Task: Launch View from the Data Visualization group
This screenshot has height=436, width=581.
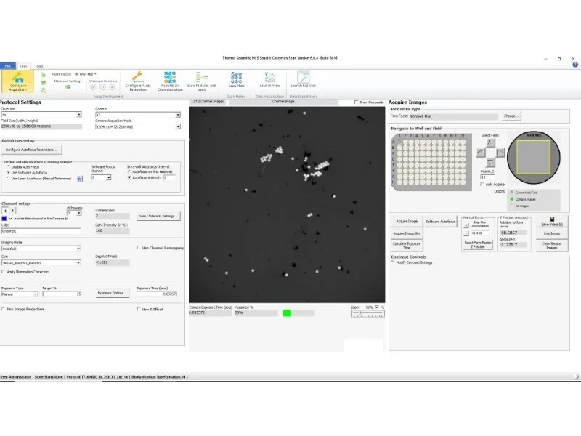Action: click(x=269, y=78)
